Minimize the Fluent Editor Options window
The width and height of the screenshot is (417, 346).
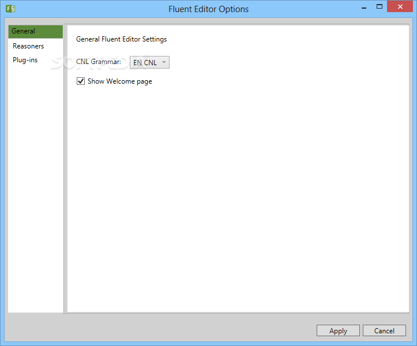(364, 7)
